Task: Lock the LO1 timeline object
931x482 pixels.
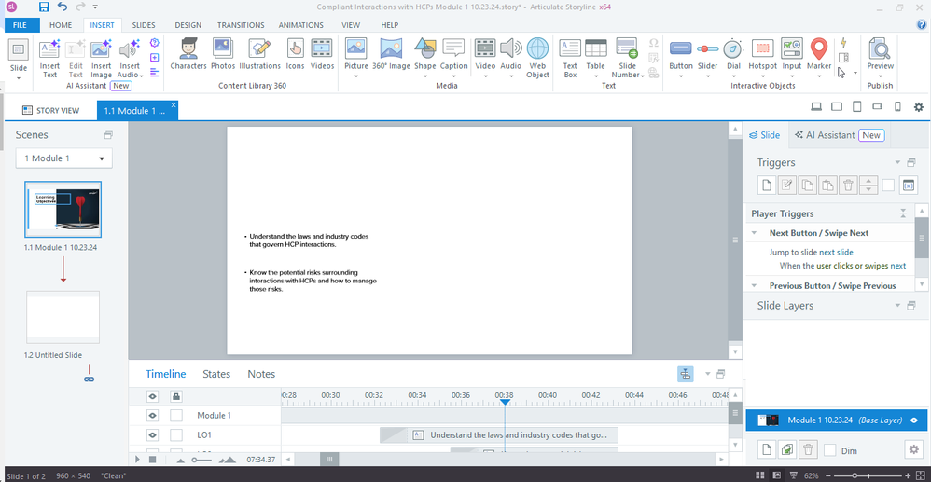Action: point(176,435)
